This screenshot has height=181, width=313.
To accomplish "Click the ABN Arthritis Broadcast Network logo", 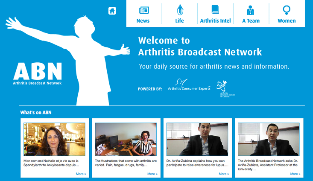I will pyautogui.click(x=38, y=73).
